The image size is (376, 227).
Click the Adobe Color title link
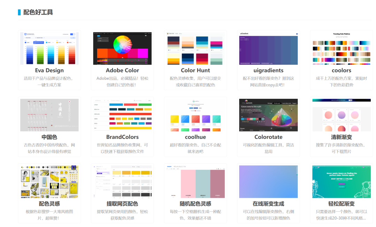tap(122, 70)
